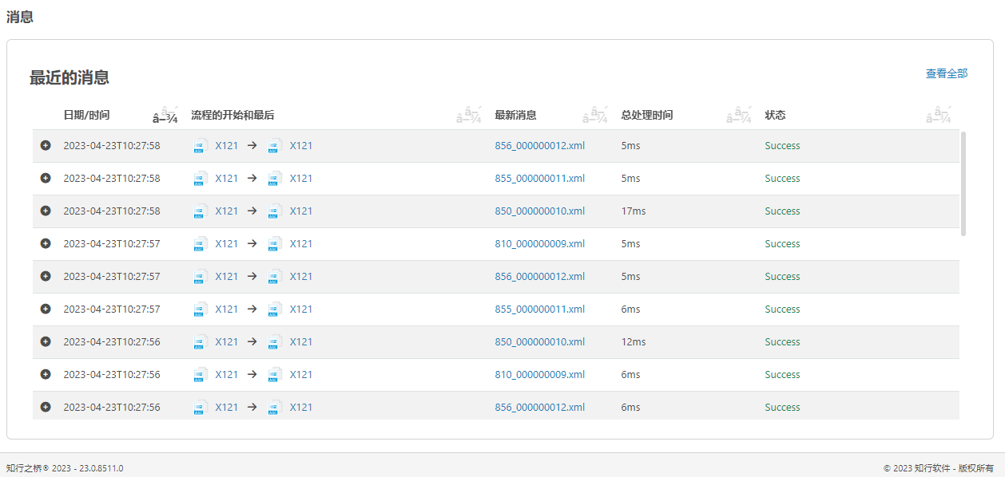Click Success status in 10:27:58 856_000000012.xml row
Screen dimensions: 1005x477
click(x=782, y=146)
